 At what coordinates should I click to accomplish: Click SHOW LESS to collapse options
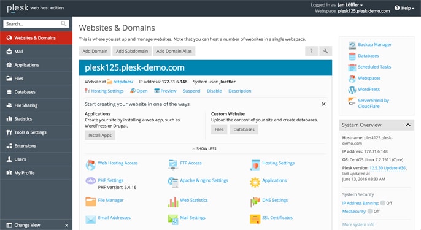(204, 148)
